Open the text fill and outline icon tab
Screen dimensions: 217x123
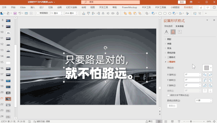(x=166, y=32)
